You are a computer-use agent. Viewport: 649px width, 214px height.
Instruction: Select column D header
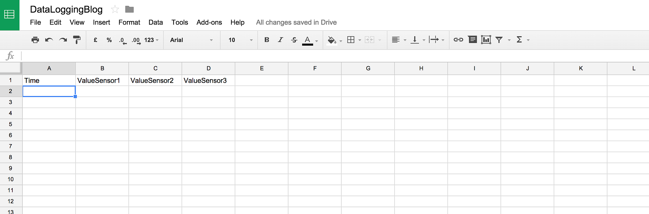(x=209, y=68)
